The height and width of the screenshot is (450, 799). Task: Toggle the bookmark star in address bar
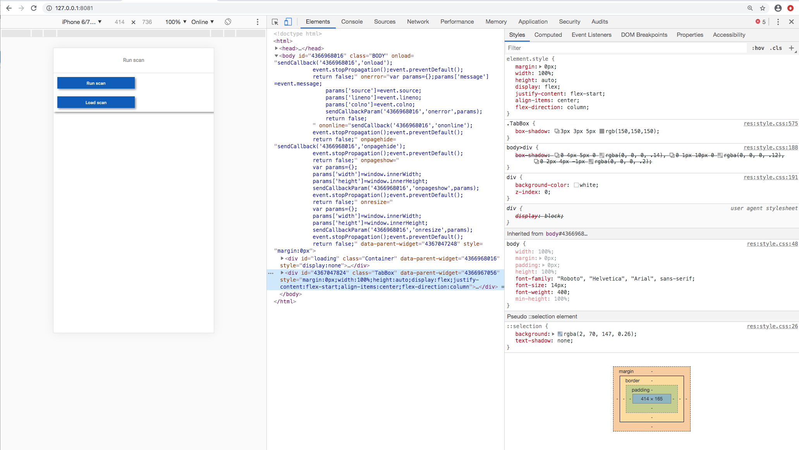point(762,8)
